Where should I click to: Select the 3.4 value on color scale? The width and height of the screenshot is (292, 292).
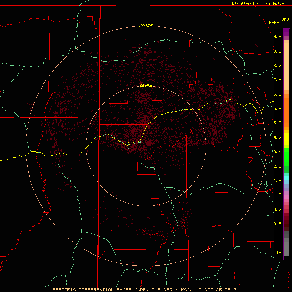(x=277, y=152)
